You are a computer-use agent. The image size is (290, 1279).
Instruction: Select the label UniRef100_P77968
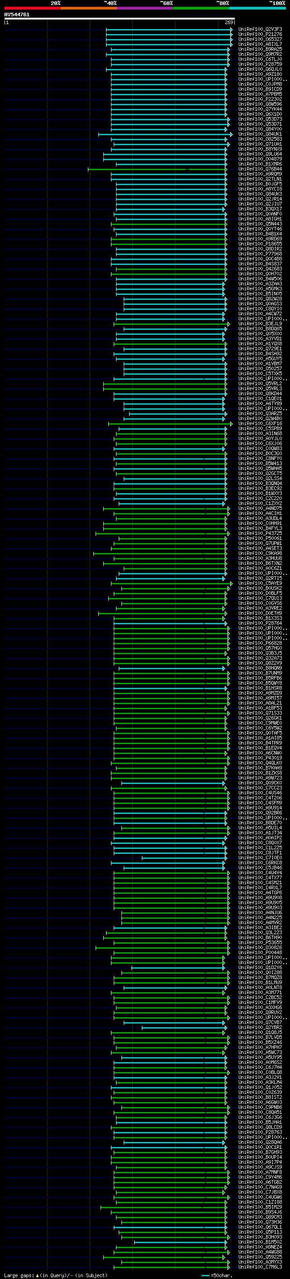click(x=260, y=254)
